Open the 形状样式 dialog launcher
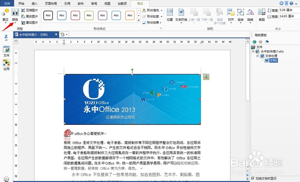The height and width of the screenshot is (182, 300). (161, 28)
